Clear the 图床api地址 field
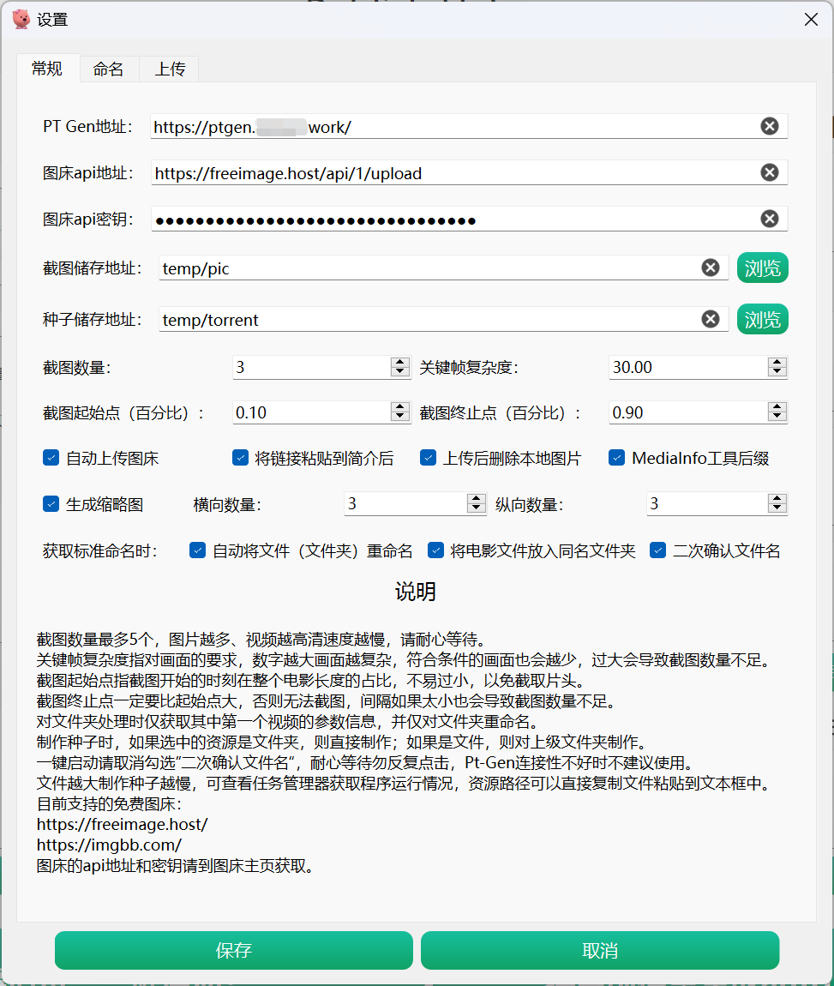 [769, 172]
